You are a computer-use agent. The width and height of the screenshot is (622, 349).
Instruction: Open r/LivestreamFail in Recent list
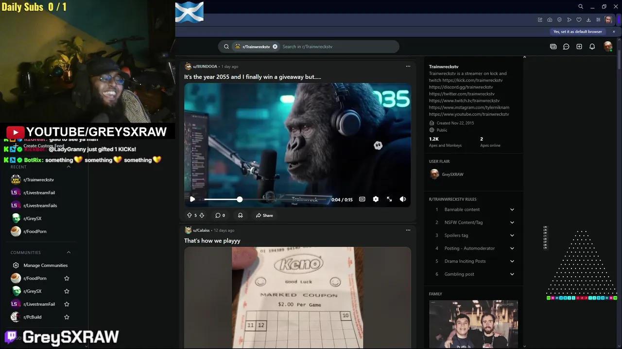tap(39, 192)
